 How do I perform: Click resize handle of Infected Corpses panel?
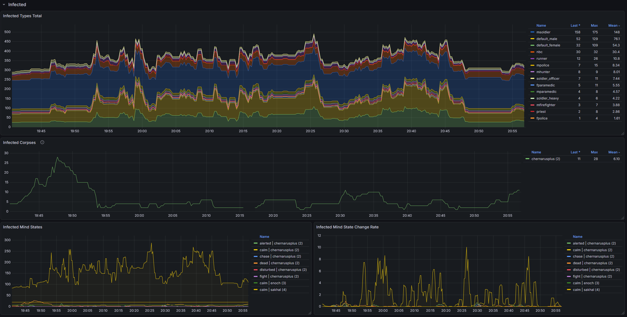623,218
